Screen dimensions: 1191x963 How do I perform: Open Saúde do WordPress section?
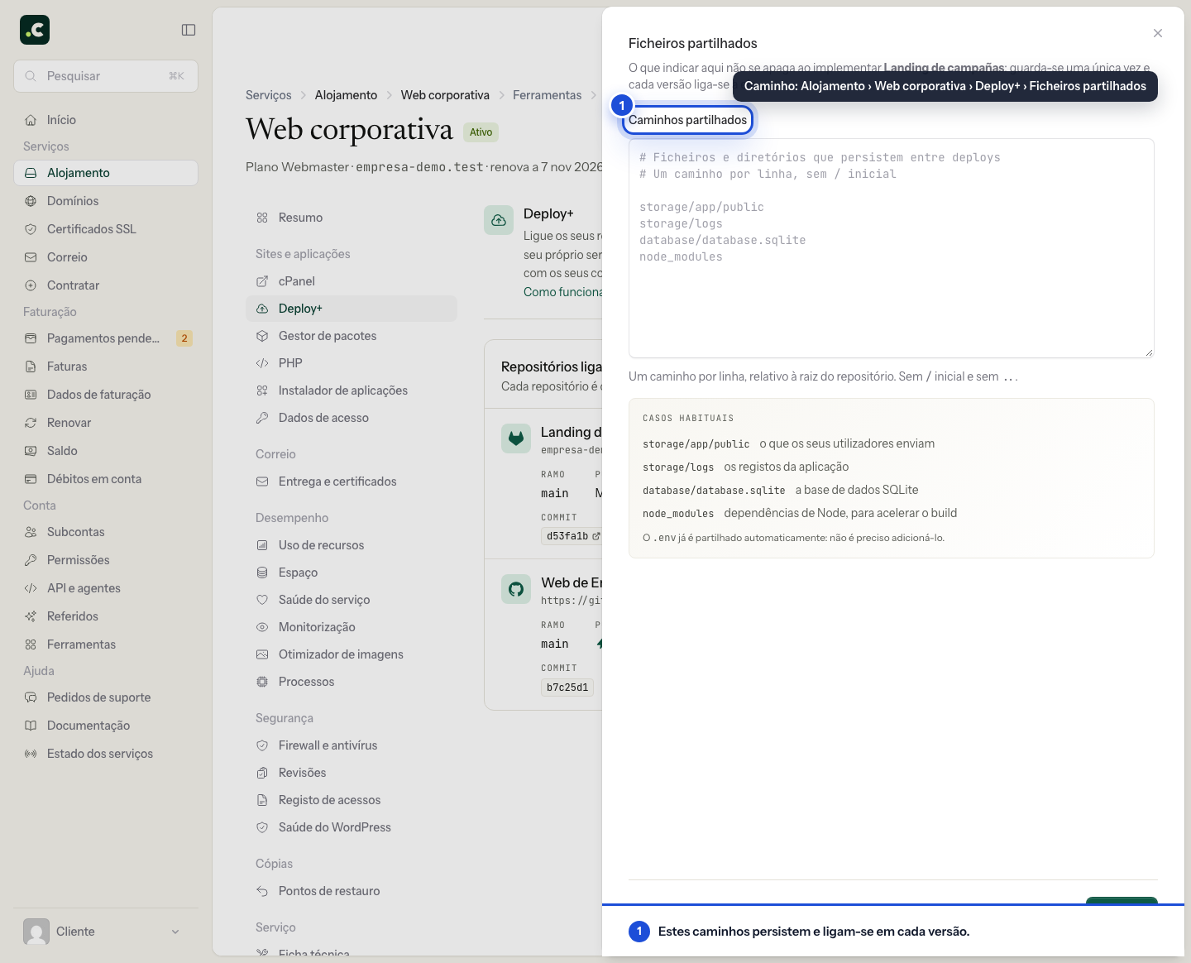coord(352,827)
